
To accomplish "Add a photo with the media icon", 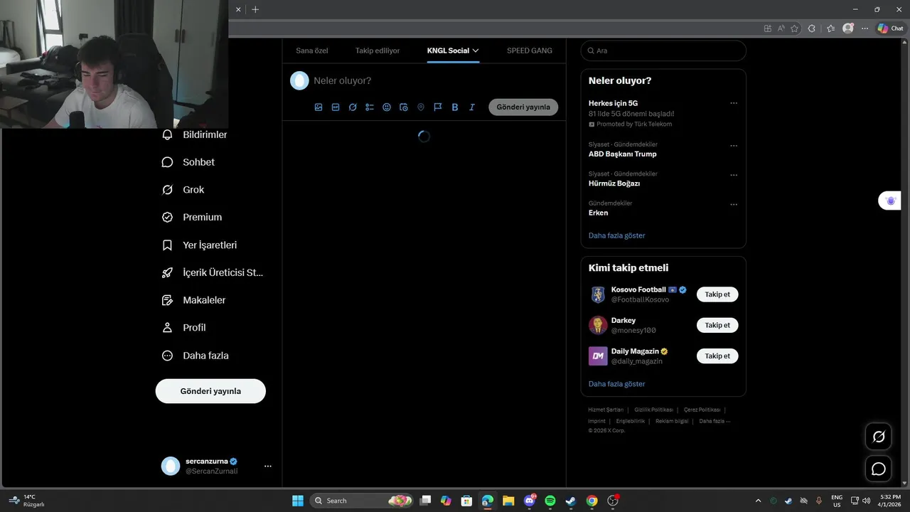I will tap(318, 107).
